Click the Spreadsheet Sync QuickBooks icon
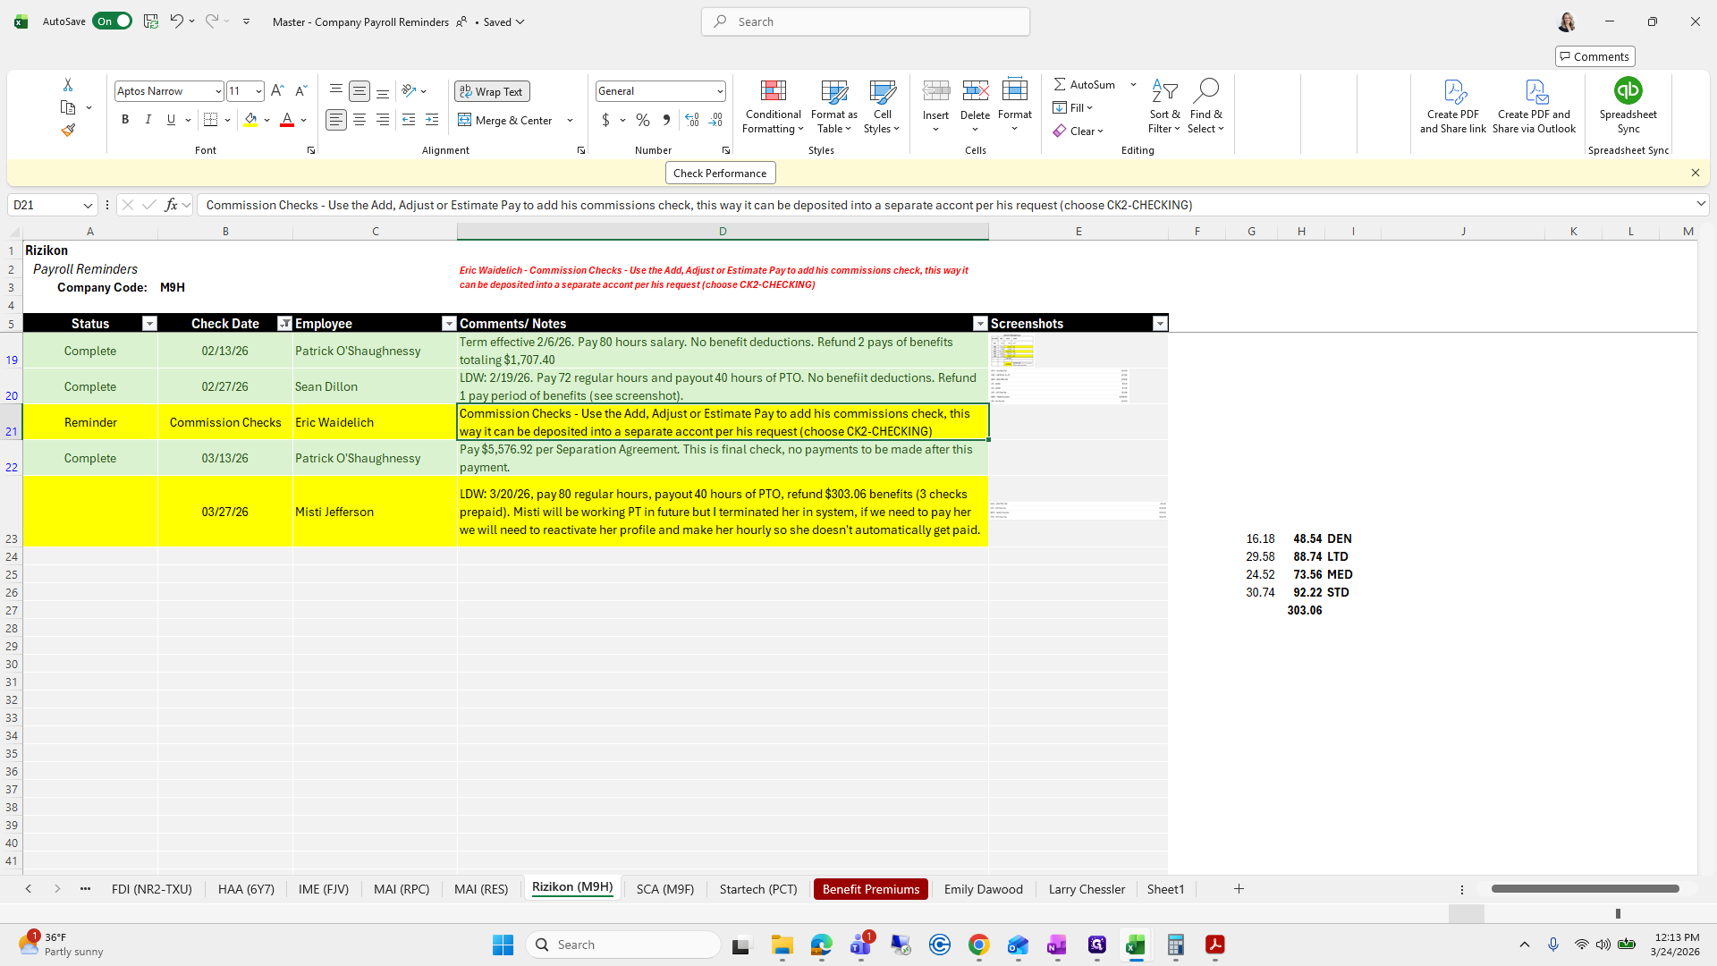 [x=1628, y=91]
